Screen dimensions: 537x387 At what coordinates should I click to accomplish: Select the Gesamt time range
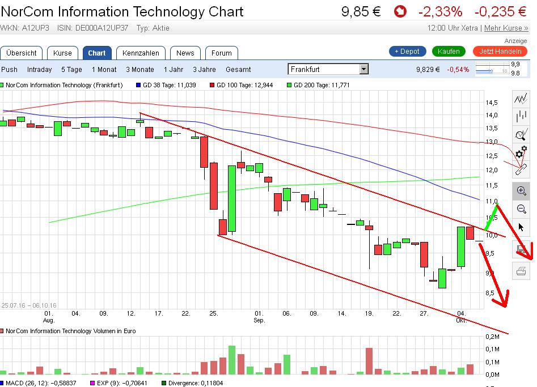tap(238, 70)
